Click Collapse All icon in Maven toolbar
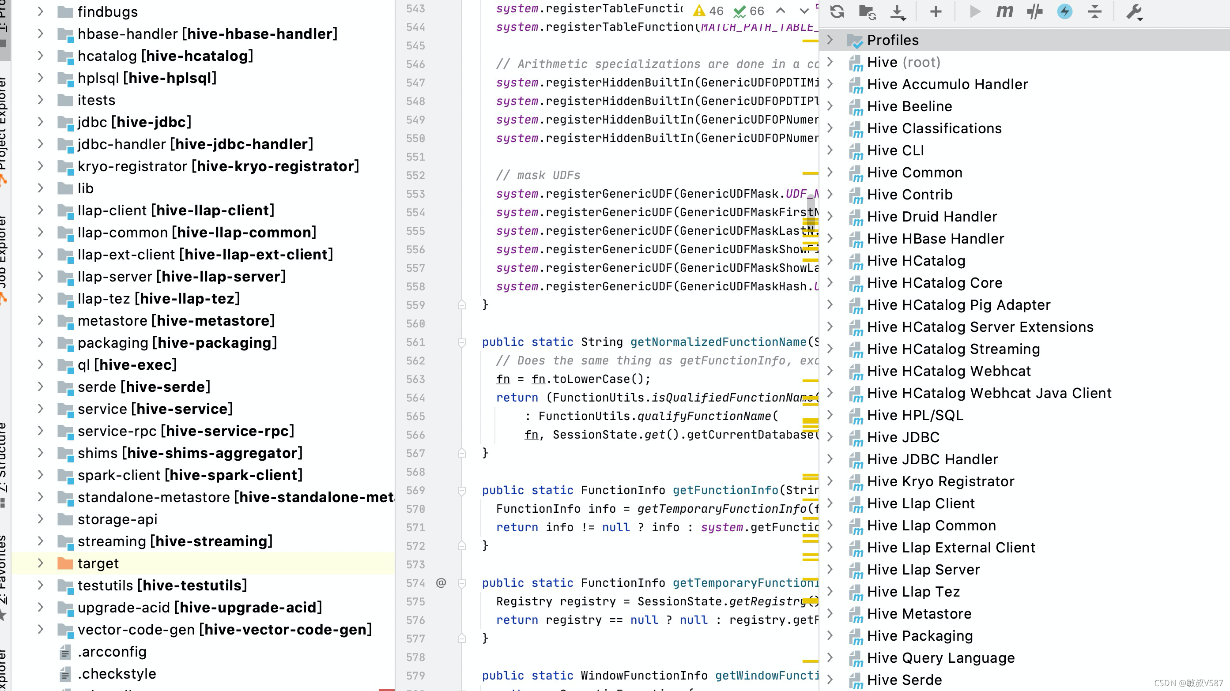 click(1094, 11)
